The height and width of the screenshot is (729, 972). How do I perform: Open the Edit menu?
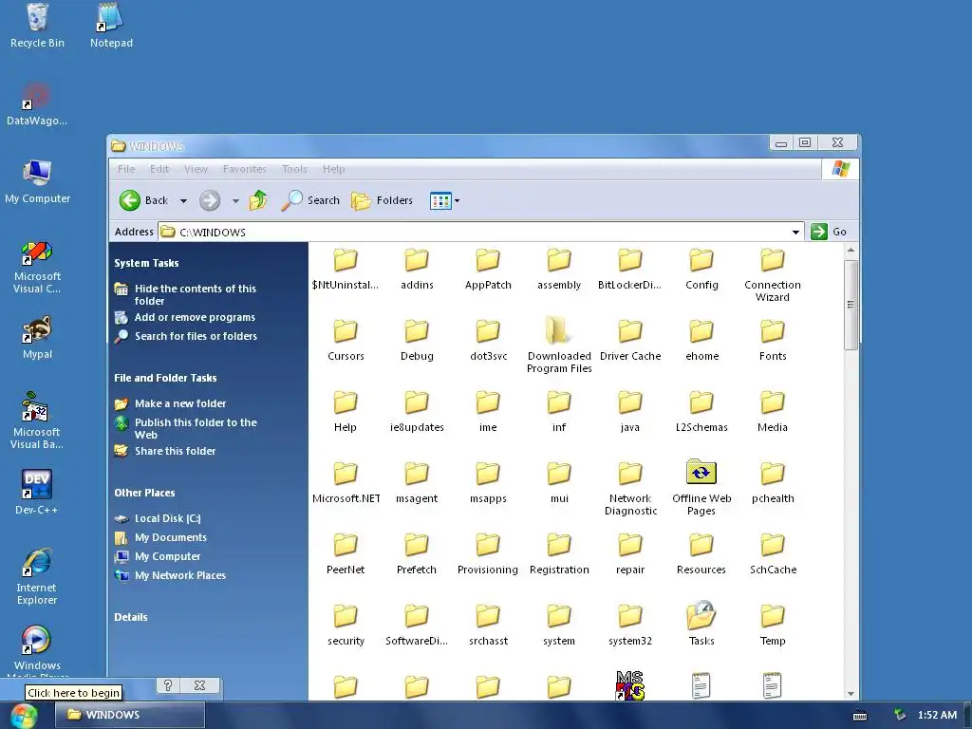[159, 169]
